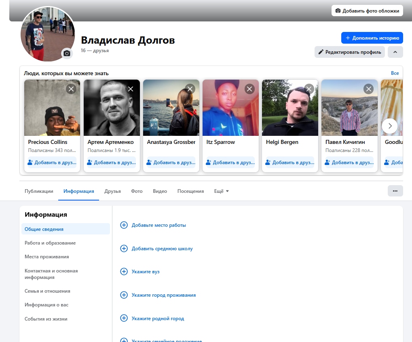Switch to the Друзья tab

click(112, 191)
